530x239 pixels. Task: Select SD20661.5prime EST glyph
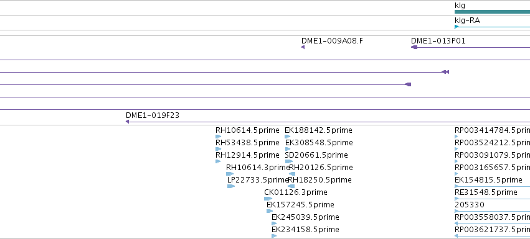(x=288, y=161)
